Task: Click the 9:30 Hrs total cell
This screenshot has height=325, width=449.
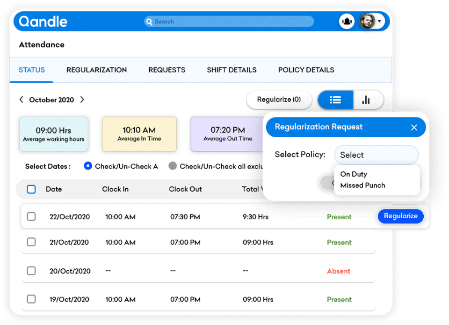Action: (x=256, y=217)
